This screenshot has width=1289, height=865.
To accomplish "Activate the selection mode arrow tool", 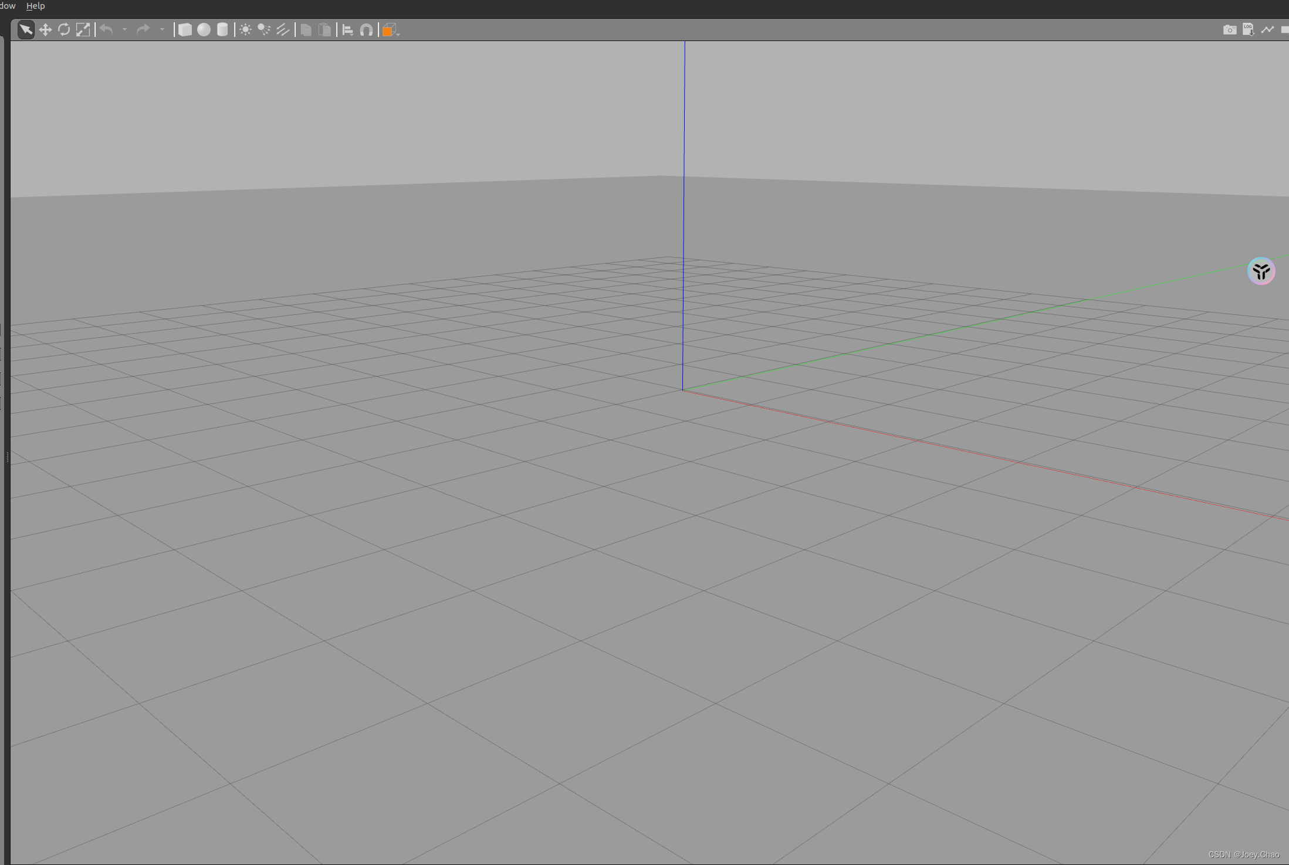I will click(x=26, y=29).
